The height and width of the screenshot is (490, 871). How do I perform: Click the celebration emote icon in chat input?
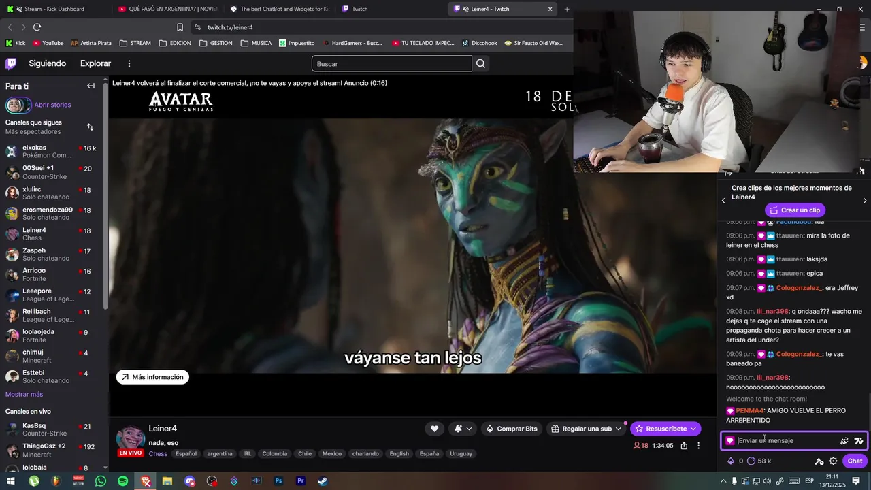click(x=844, y=441)
